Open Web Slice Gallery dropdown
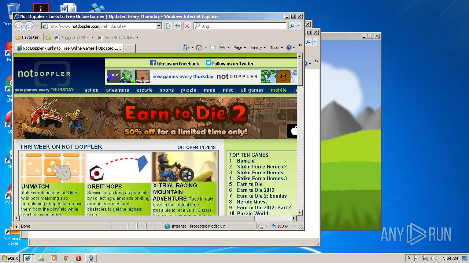469x263 pixels. [118, 37]
